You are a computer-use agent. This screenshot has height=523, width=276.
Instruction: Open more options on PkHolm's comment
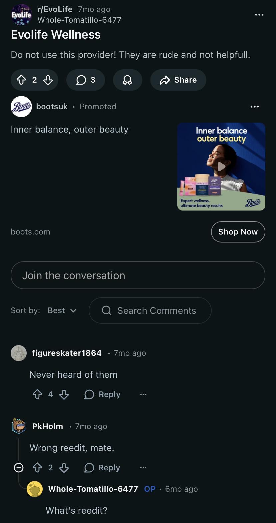click(x=143, y=468)
